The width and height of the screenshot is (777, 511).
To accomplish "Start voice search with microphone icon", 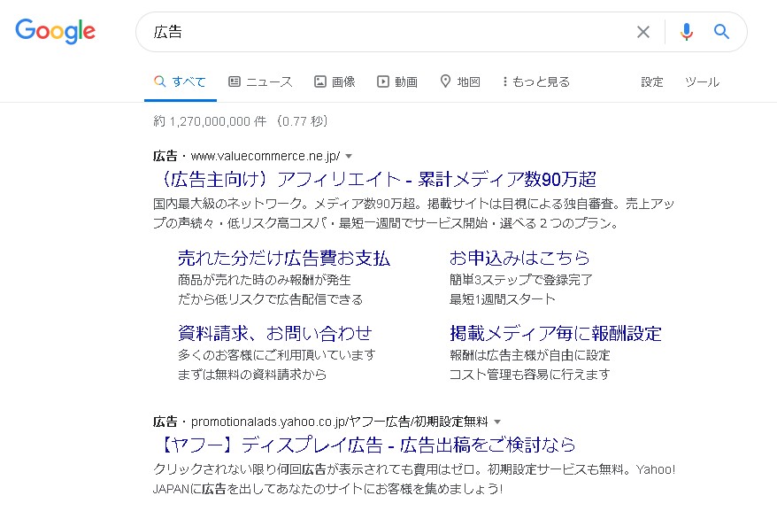I will coord(687,32).
